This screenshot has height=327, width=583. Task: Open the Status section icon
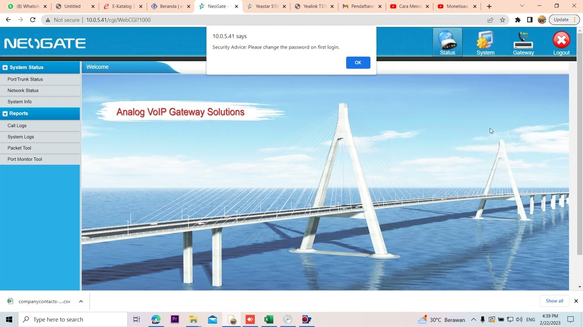click(x=447, y=42)
